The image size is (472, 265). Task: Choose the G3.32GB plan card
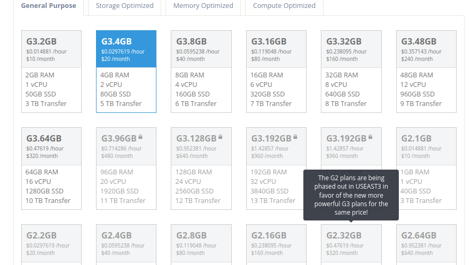(x=351, y=72)
